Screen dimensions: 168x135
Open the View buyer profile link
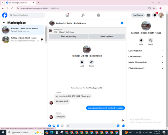point(96,88)
